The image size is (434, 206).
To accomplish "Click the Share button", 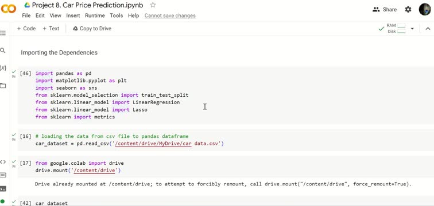I will [x=385, y=9].
